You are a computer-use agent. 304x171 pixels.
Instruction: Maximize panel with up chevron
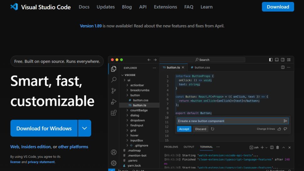tap(284, 147)
